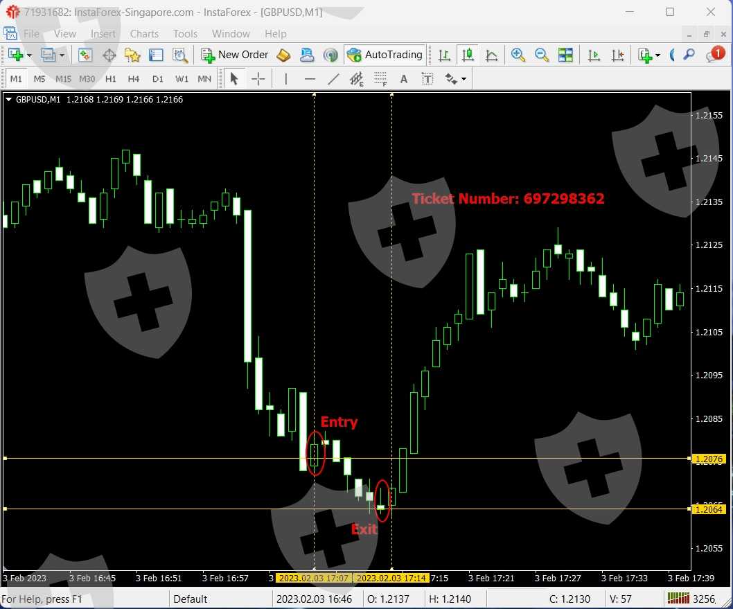Switch to D1 timeframe
This screenshot has width=733, height=609.
pos(158,79)
